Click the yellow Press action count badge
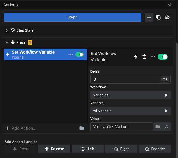178x158 pixels. tap(30, 42)
